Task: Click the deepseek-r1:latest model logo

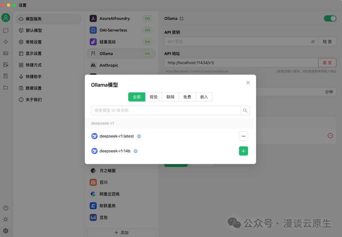Action: 94,136
